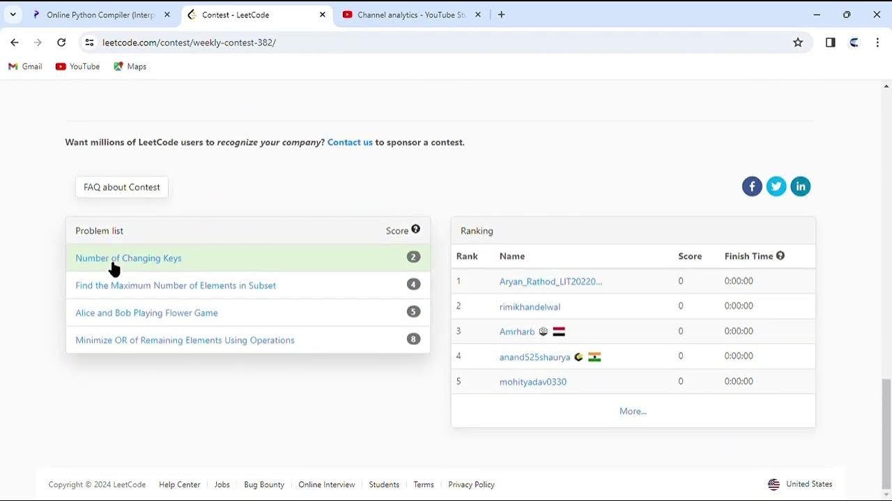Reload the LeetCode contest page
Image resolution: width=892 pixels, height=501 pixels.
pos(61,42)
